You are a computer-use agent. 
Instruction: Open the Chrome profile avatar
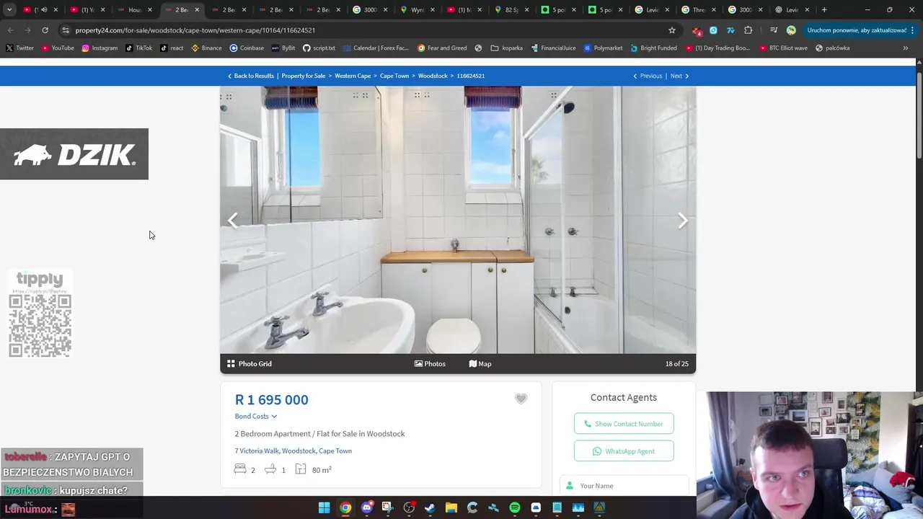791,30
